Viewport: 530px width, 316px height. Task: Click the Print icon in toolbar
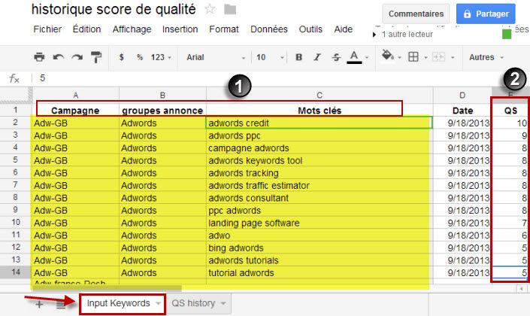pyautogui.click(x=39, y=57)
